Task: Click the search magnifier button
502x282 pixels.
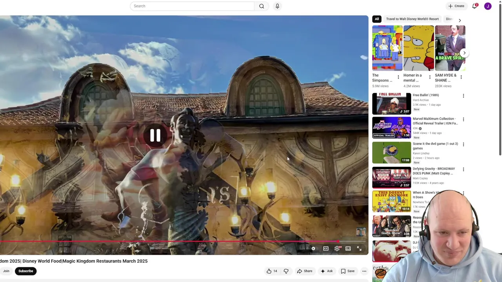Action: click(x=262, y=6)
